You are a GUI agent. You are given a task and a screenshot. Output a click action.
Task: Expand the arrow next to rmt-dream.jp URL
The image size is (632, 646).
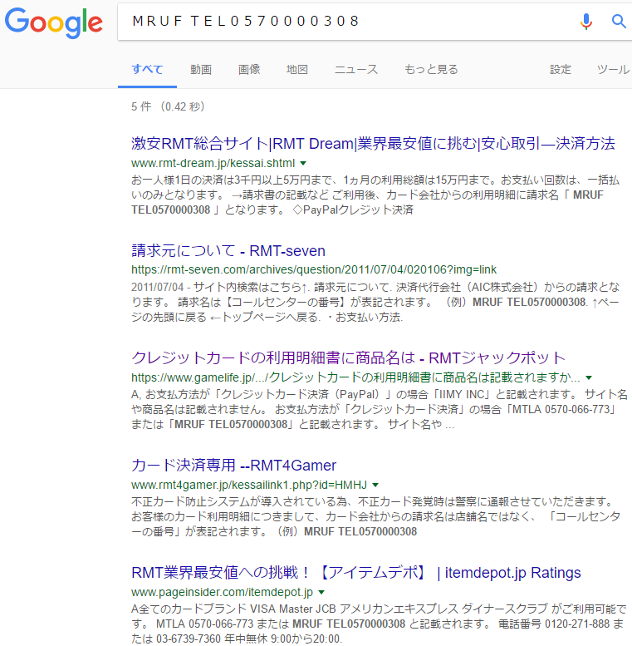(x=303, y=164)
